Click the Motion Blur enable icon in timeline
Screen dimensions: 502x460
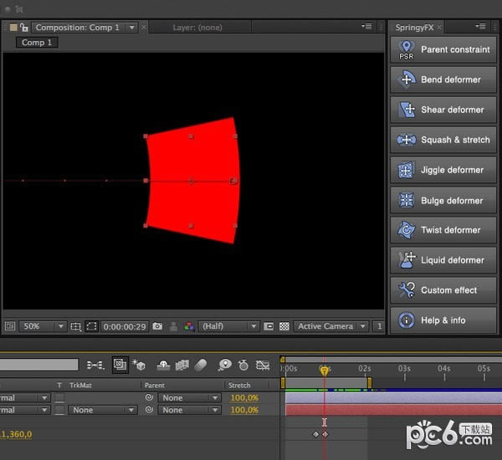tap(201, 365)
